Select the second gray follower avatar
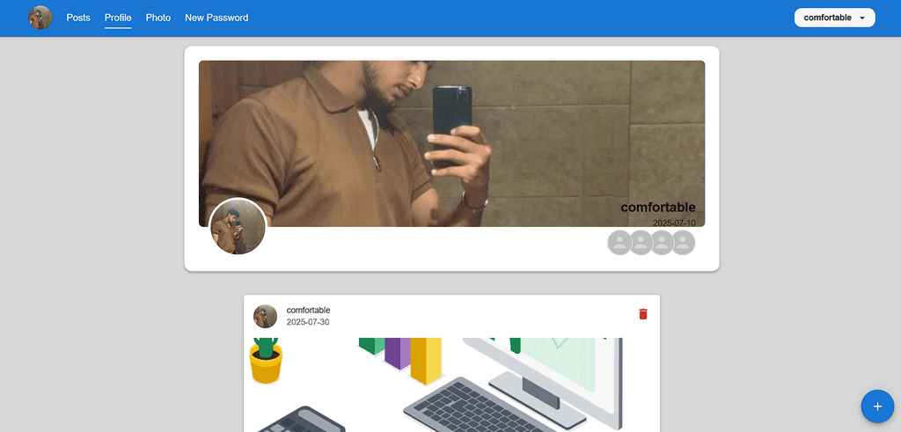The image size is (901, 432). point(641,243)
